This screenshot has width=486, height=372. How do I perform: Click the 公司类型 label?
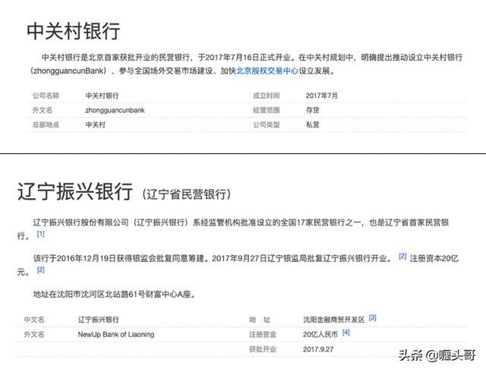(267, 125)
